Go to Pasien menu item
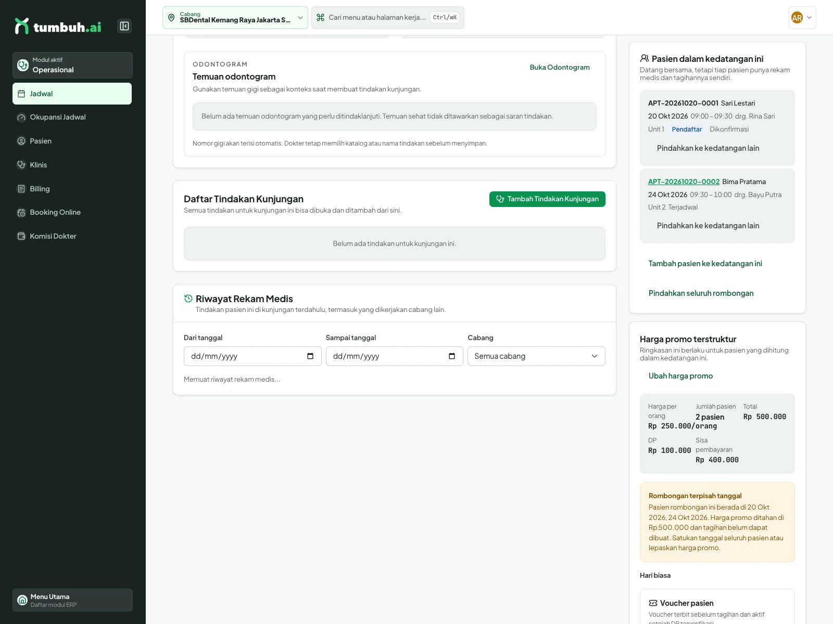Screen dimensions: 833x624 [72, 141]
